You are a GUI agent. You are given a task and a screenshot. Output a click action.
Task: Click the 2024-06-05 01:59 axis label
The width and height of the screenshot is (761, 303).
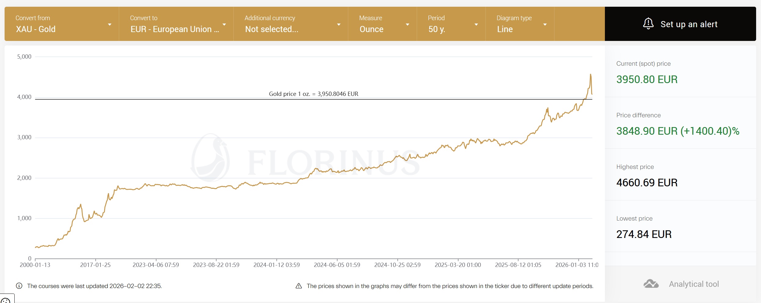tap(337, 265)
